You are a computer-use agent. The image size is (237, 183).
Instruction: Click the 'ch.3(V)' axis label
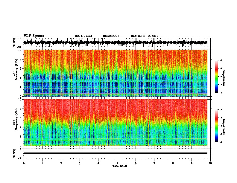14,153
